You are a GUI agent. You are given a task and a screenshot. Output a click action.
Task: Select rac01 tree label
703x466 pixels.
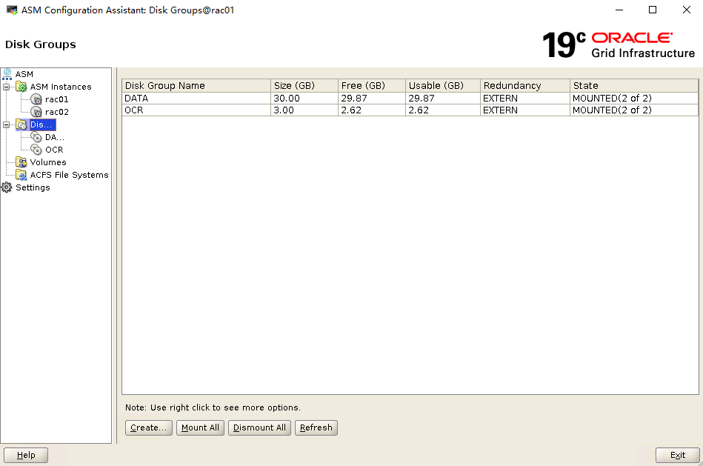[x=56, y=99]
